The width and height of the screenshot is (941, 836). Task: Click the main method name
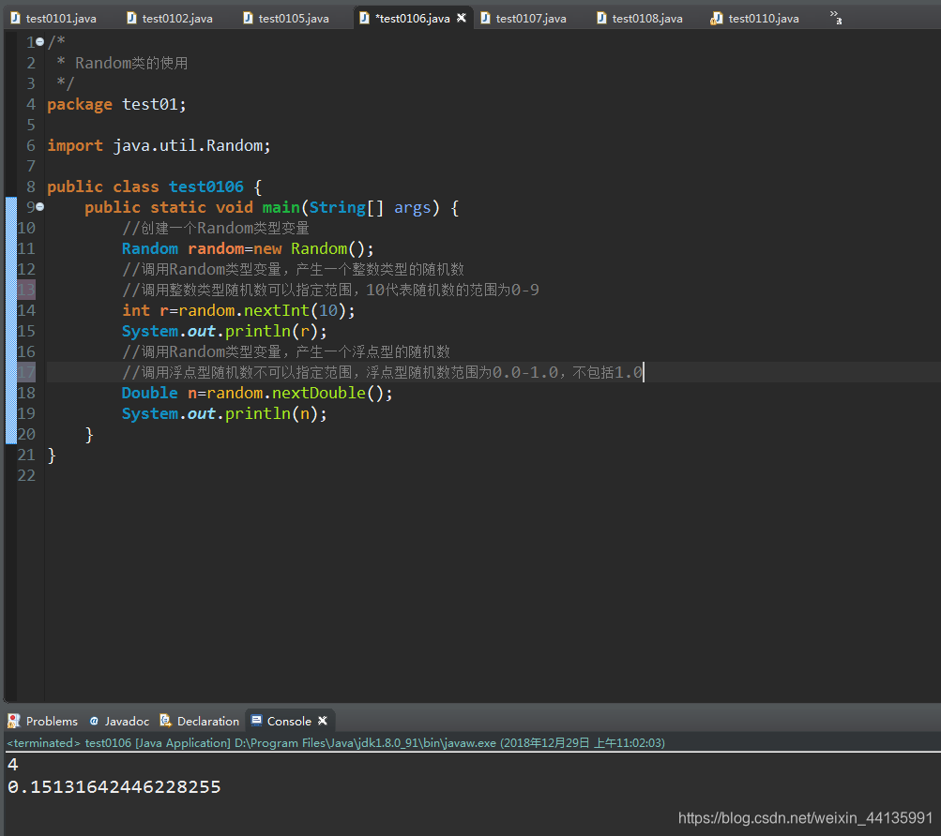(281, 207)
